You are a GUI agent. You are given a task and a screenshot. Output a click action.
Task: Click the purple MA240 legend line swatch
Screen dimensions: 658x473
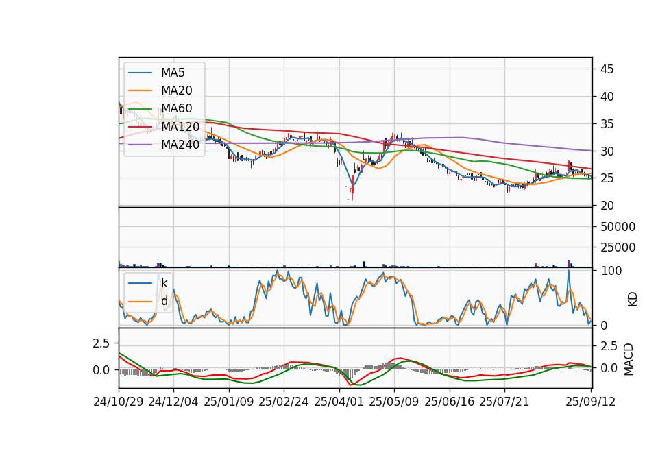[140, 145]
